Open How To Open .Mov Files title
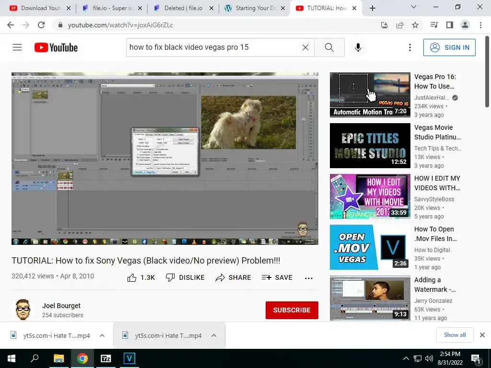The height and width of the screenshot is (368, 491). coord(435,234)
